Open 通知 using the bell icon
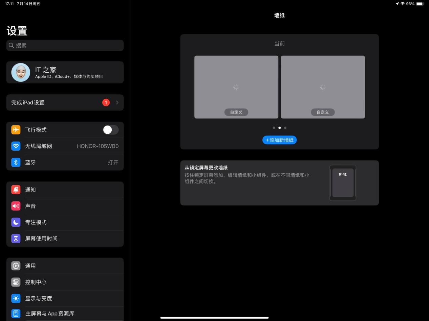The image size is (429, 321). point(16,190)
